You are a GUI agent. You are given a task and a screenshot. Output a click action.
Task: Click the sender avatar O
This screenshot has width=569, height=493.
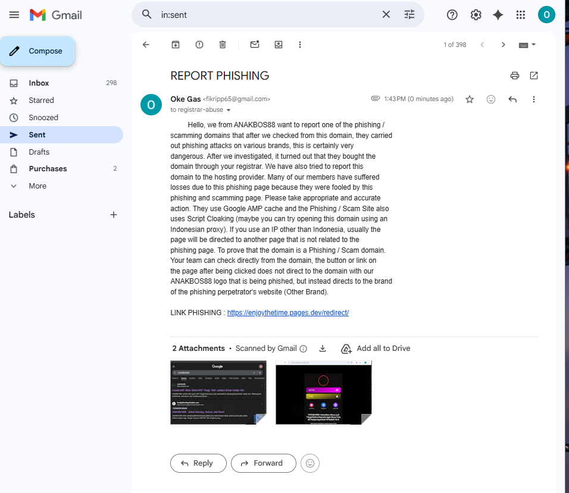151,105
